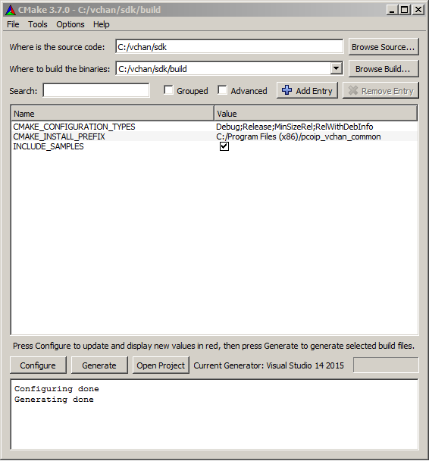Select the CMAKE_CONFIGURATION_TYPES entry name
This screenshot has width=429, height=461.
point(74,127)
